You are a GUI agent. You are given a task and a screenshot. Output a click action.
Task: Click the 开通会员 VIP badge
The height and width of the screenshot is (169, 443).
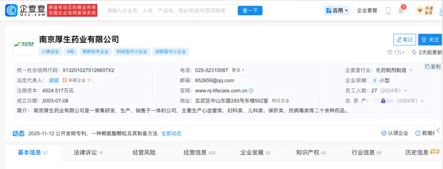click(425, 11)
